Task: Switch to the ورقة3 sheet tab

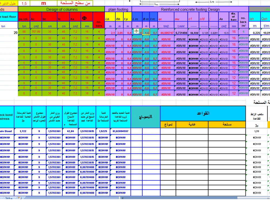Action: (9, 198)
